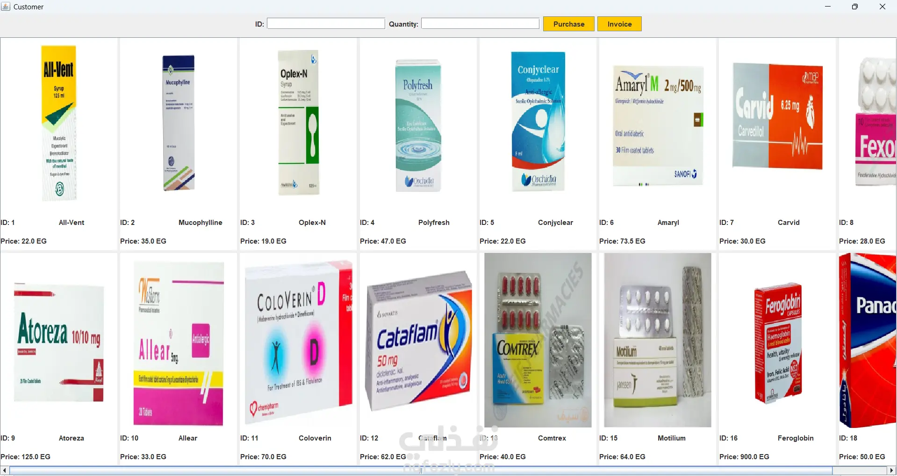Image resolution: width=897 pixels, height=476 pixels.
Task: Click the 'ID: 15' label
Action: (x=608, y=438)
